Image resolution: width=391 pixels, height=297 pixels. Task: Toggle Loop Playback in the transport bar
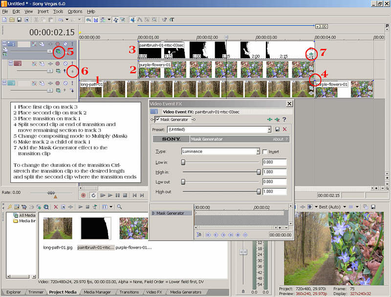tap(93, 195)
